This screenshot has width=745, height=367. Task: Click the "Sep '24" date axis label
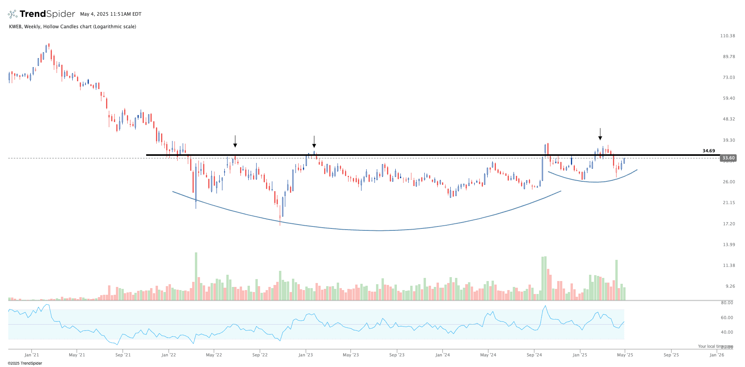coord(534,355)
